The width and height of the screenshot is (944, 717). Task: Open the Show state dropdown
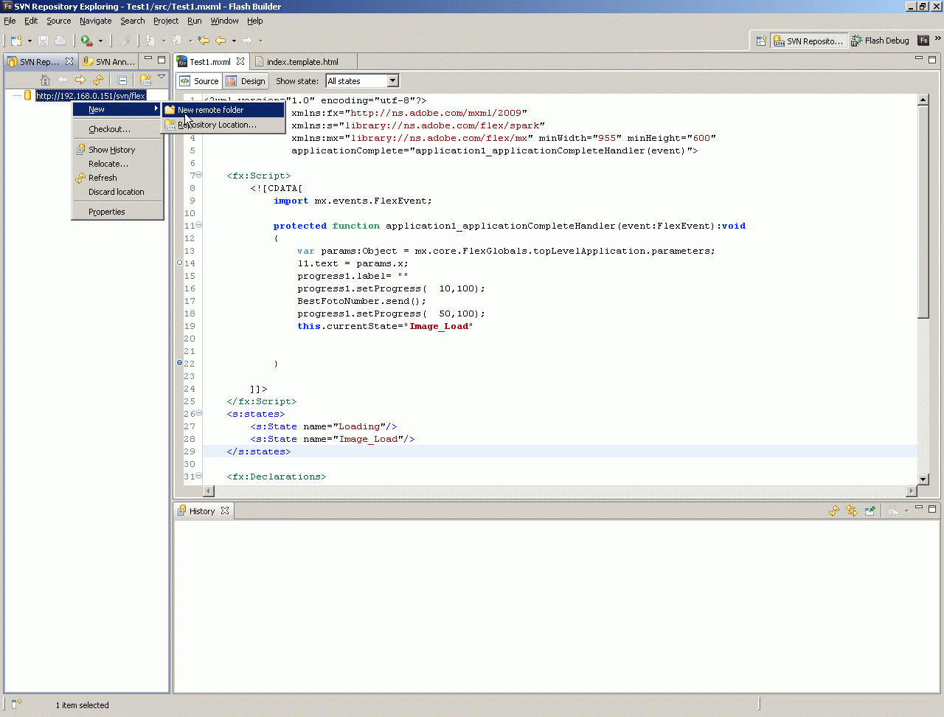(x=392, y=81)
